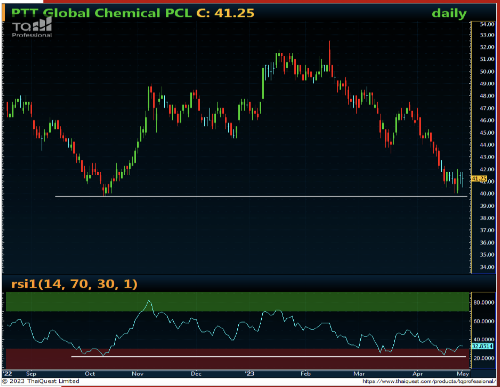Click the 'rsi1(14, 70, 30, 1)' indicator label

point(74,284)
